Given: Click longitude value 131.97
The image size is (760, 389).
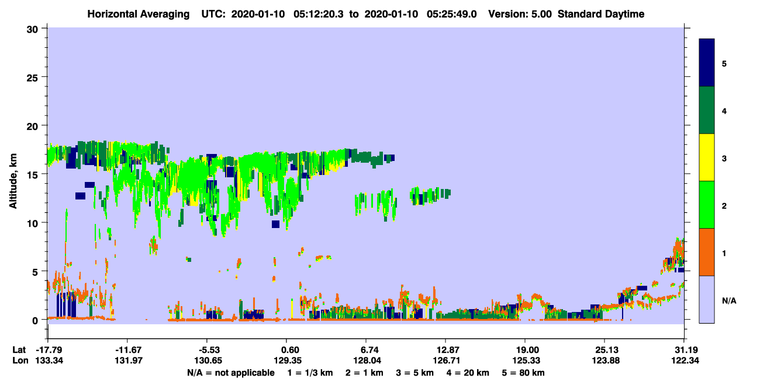Looking at the screenshot, I should 127,360.
